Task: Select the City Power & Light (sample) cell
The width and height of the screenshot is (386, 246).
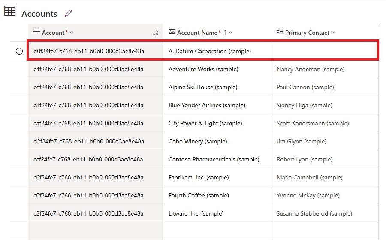Action: tap(217, 123)
